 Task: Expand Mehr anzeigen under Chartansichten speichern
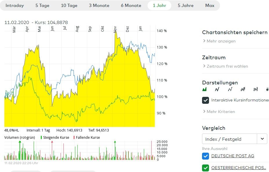[x=221, y=41]
